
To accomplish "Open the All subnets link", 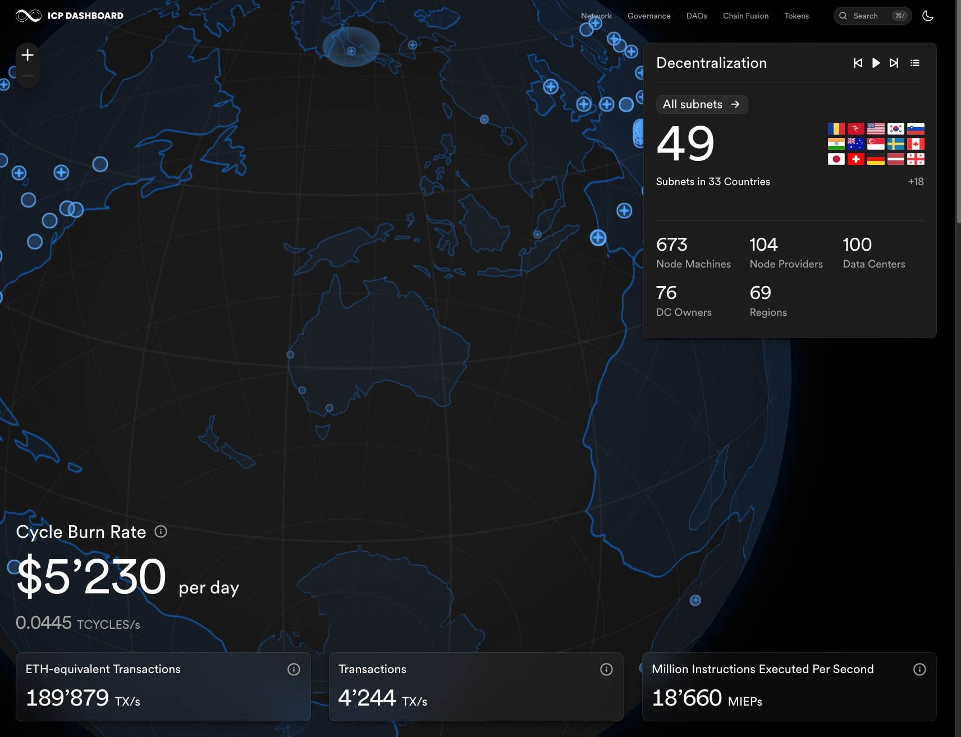I will [702, 104].
